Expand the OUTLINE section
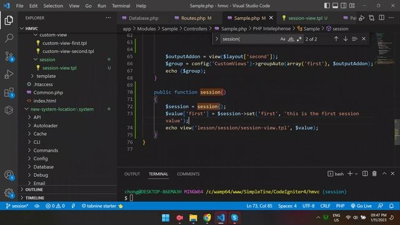 click(68, 189)
